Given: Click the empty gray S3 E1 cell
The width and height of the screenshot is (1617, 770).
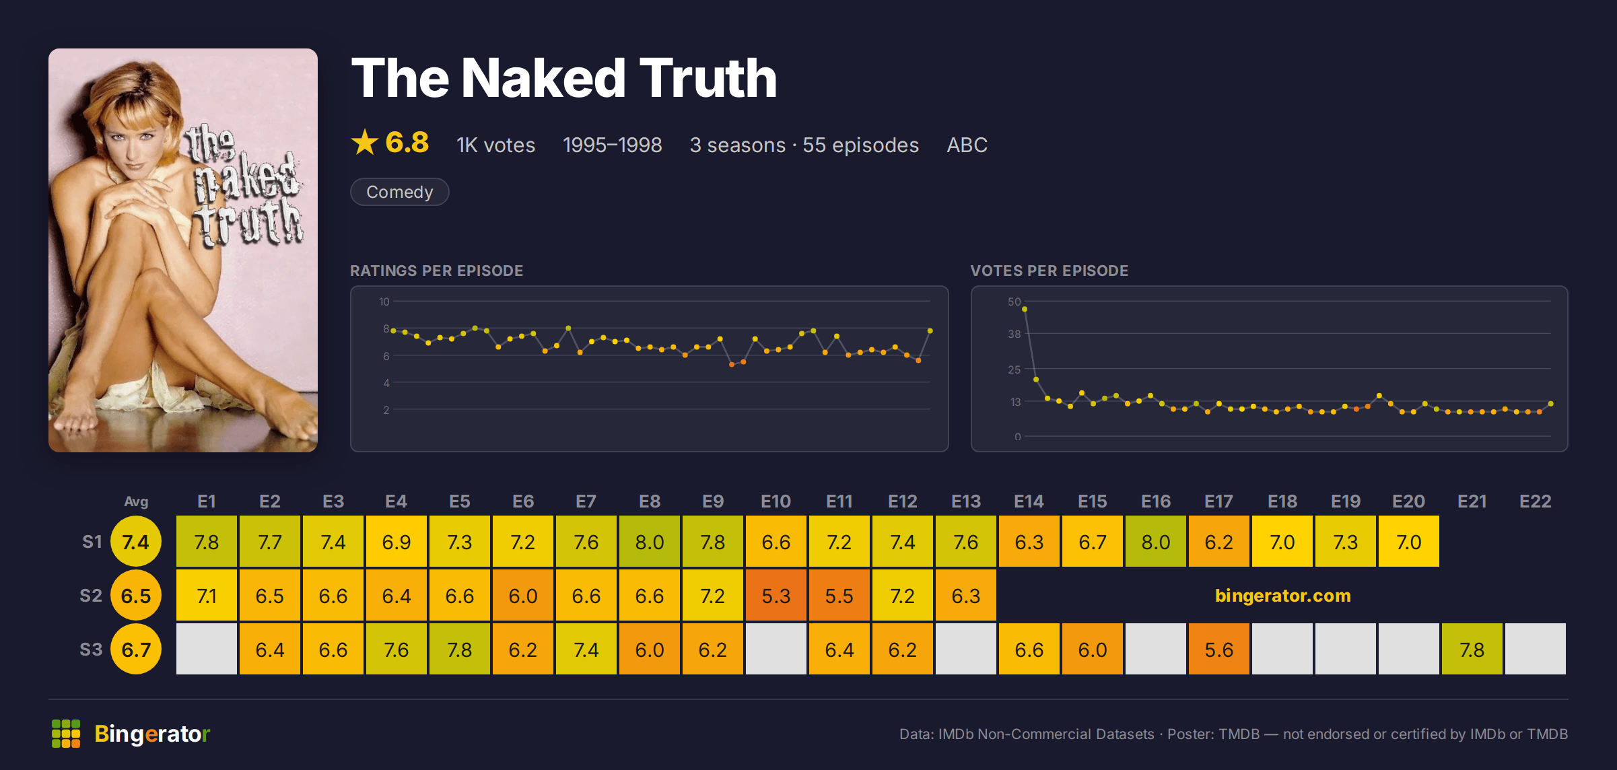Looking at the screenshot, I should click(207, 650).
